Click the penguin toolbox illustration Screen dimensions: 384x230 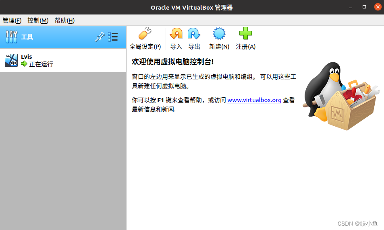point(341,96)
